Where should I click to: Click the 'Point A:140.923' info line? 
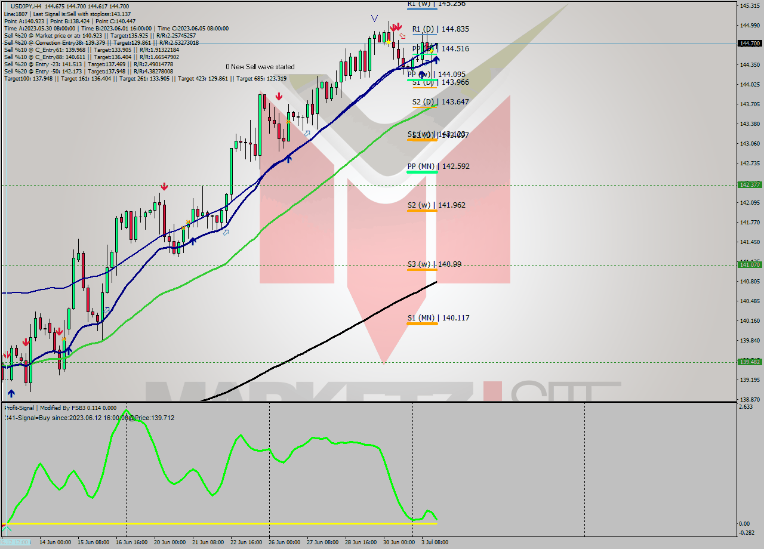coord(70,21)
